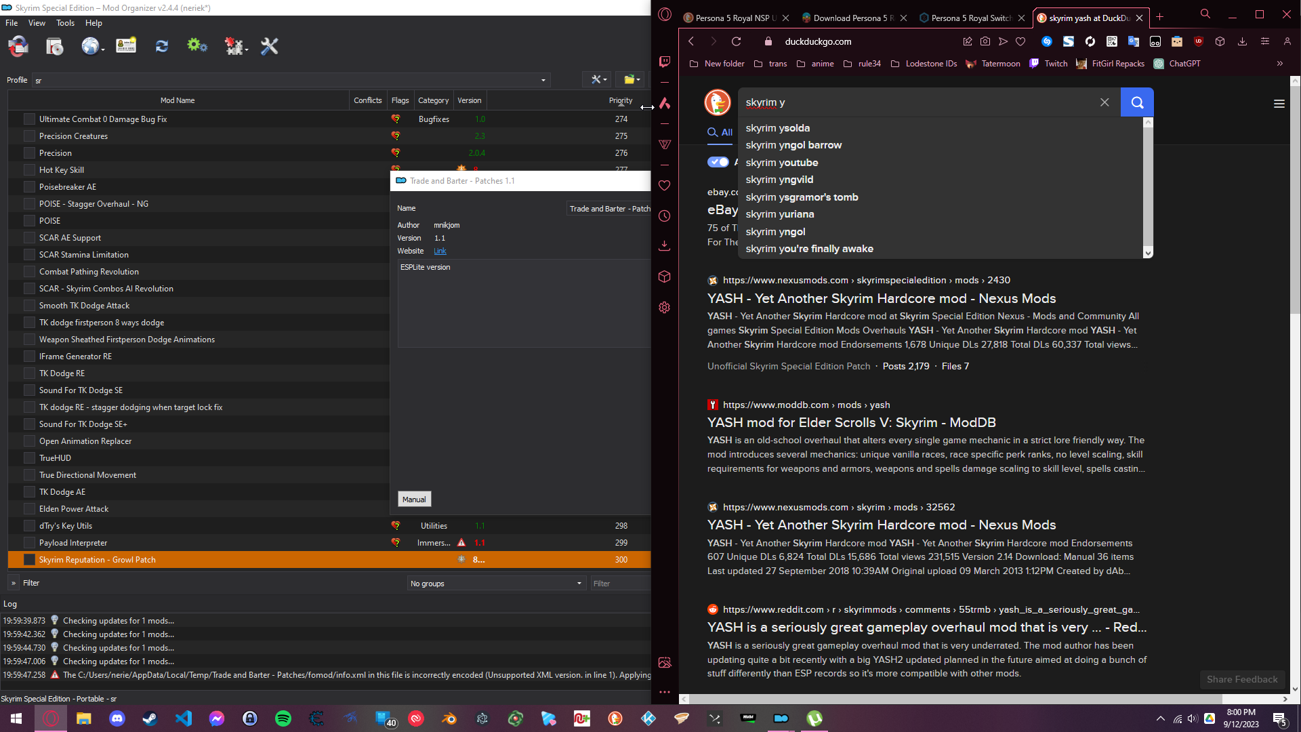Expand the wrench list options dropdown

tap(597, 79)
